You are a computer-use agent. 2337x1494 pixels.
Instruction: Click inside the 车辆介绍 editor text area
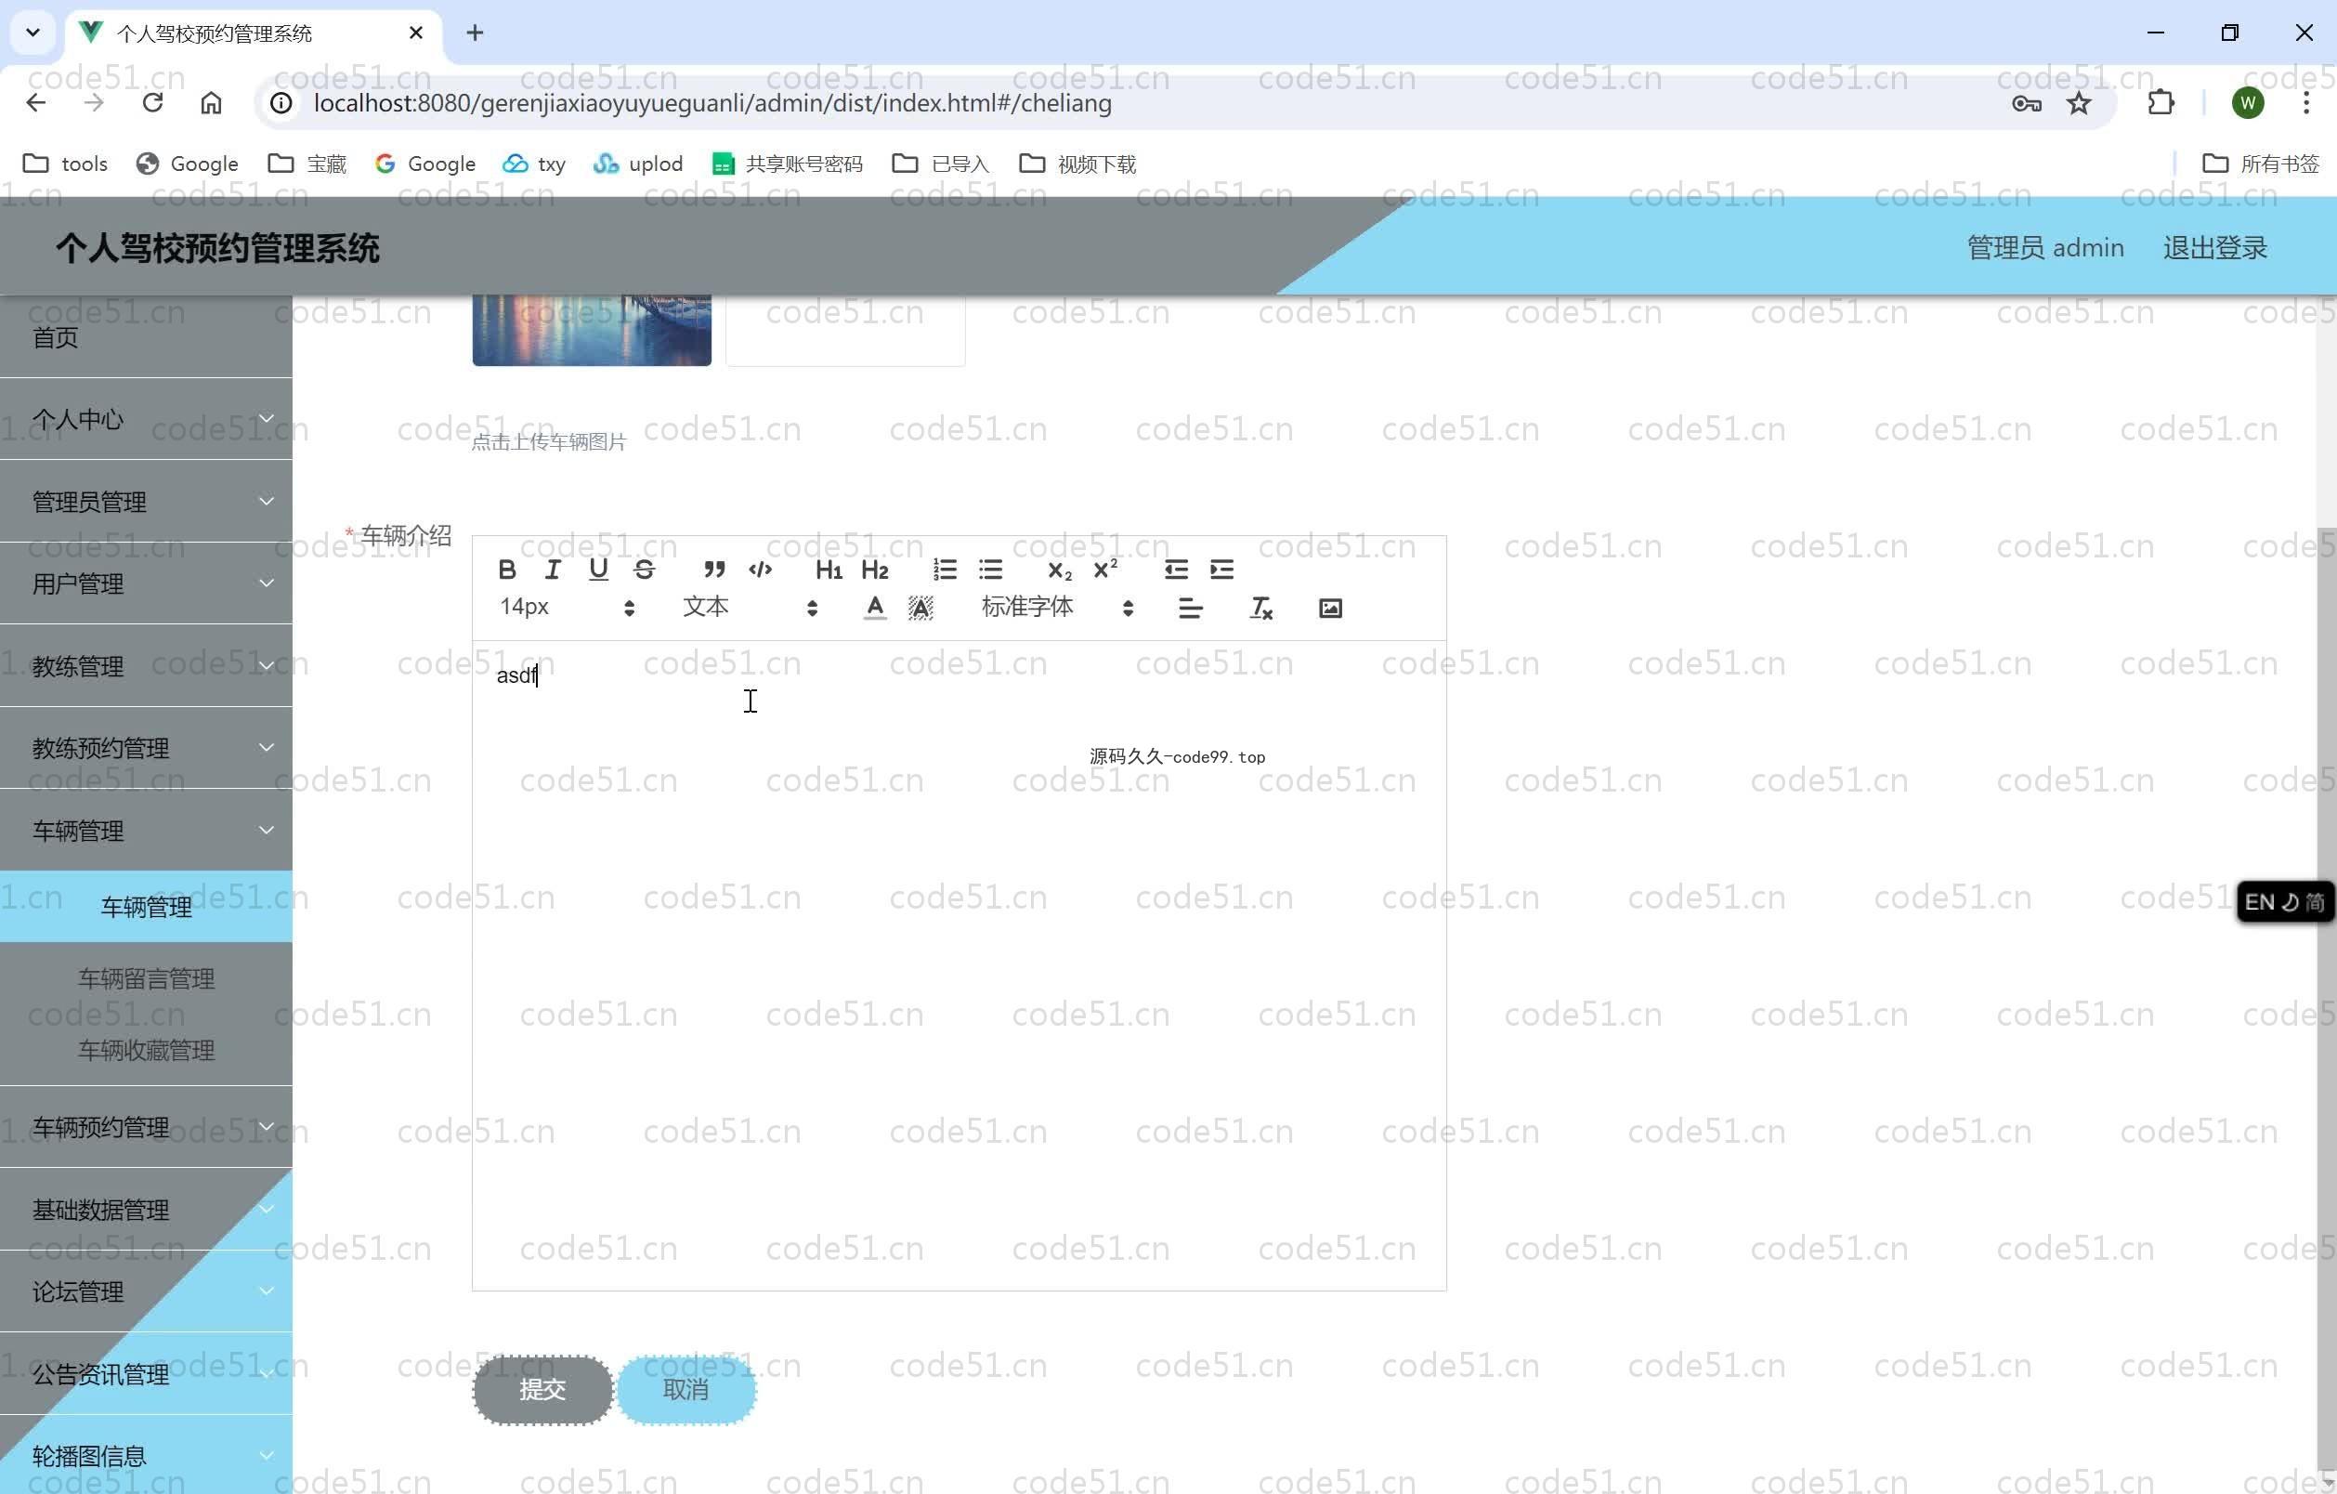959,966
